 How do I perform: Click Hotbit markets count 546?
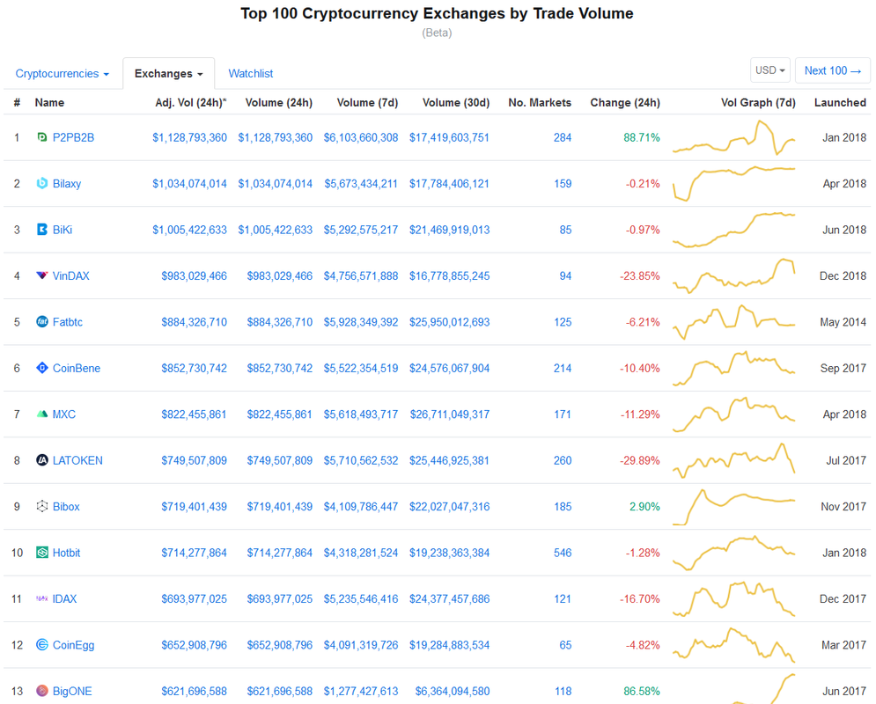click(562, 553)
